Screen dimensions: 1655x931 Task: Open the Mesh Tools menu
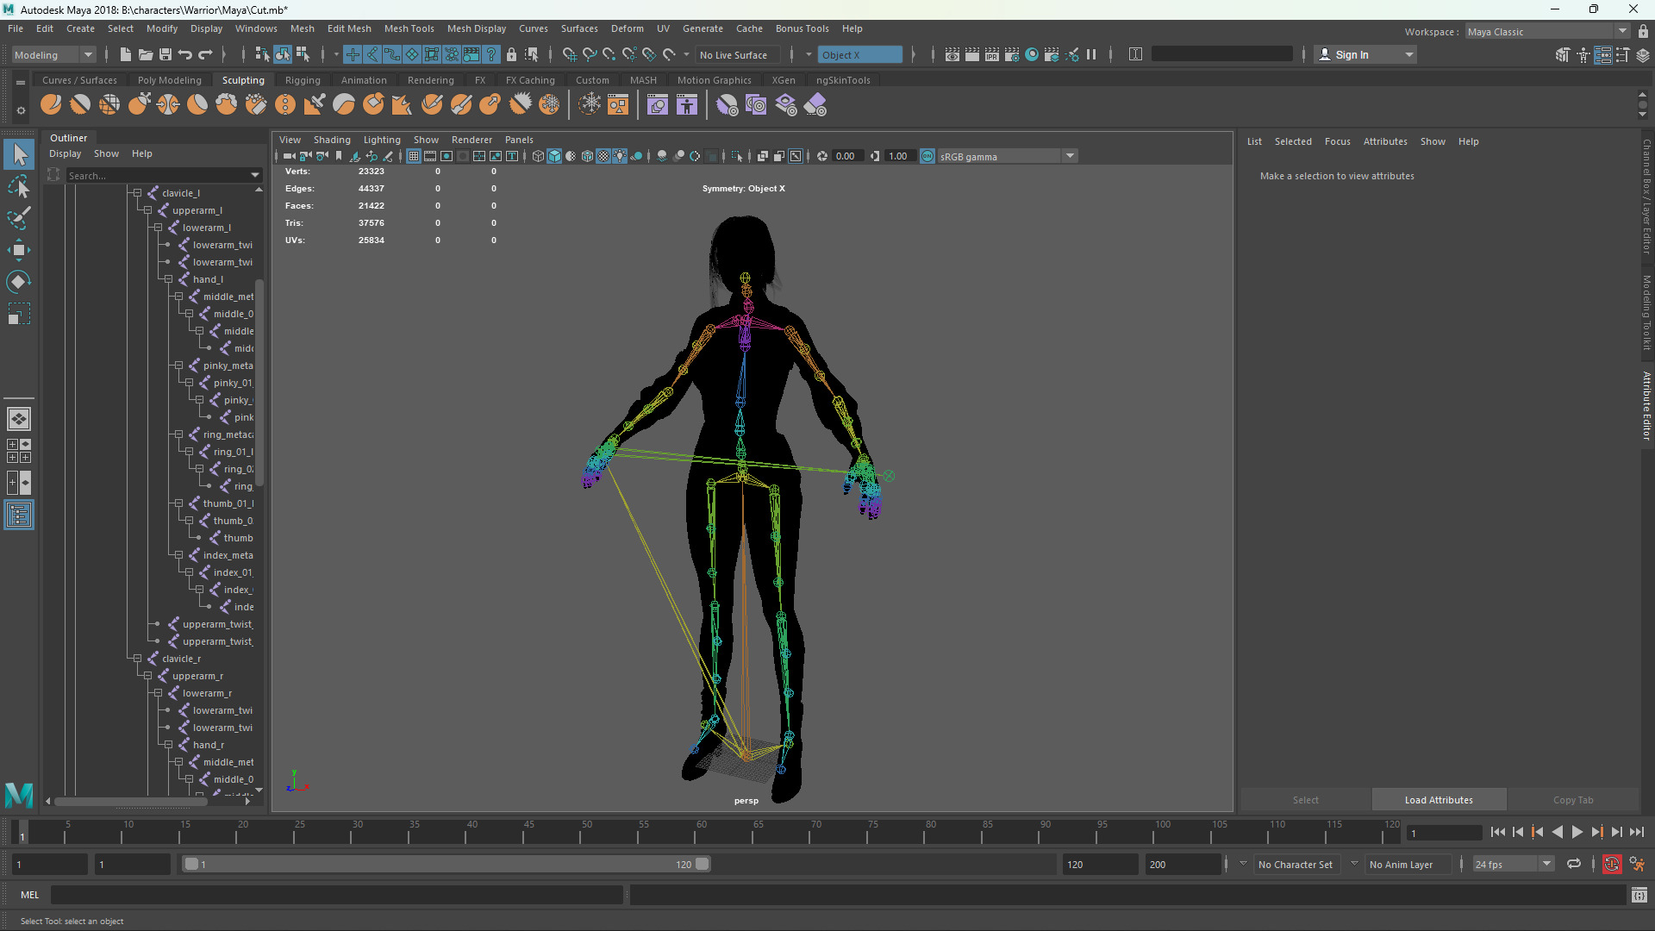point(409,28)
